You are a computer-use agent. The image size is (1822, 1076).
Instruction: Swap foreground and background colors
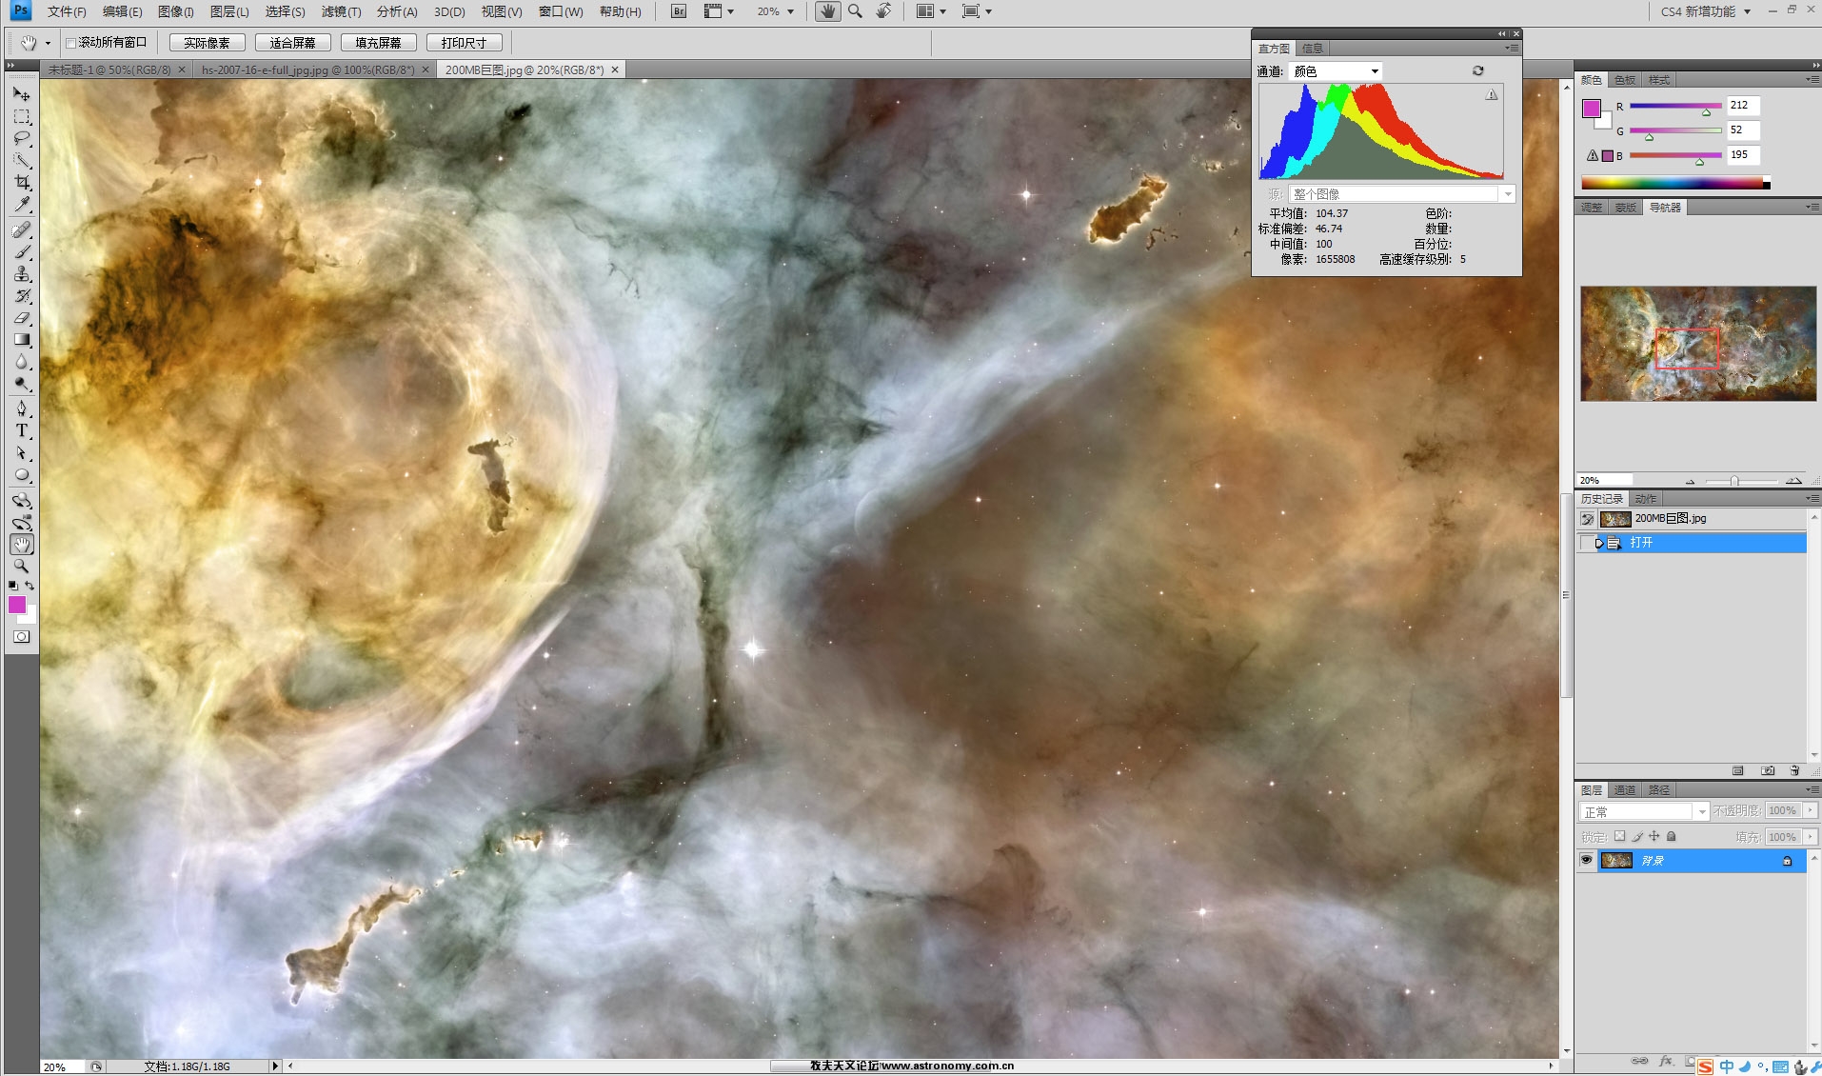30,586
